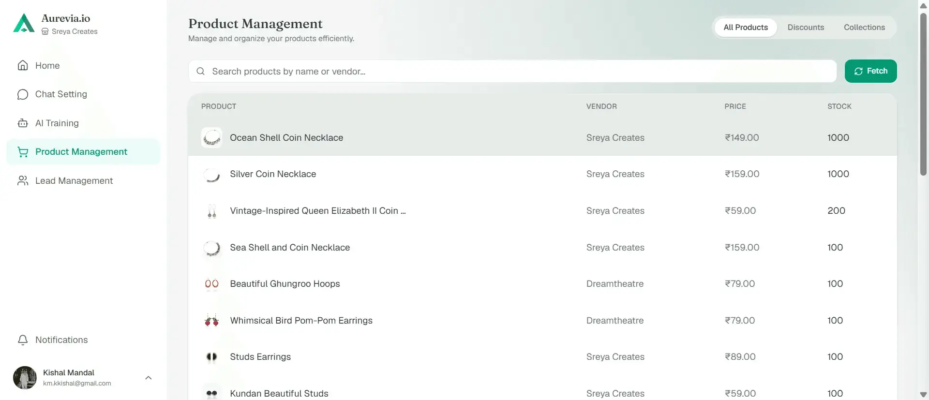Click Studs Earrings thumbnail image
Screen dimensions: 929x400
pyautogui.click(x=211, y=357)
